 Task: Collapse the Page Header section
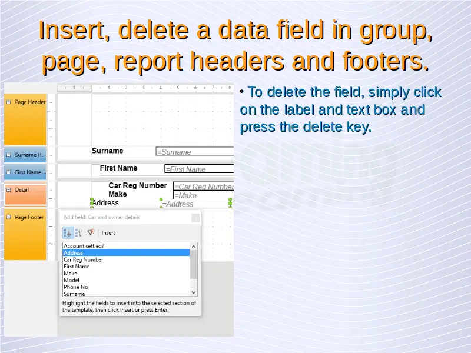tap(9, 102)
